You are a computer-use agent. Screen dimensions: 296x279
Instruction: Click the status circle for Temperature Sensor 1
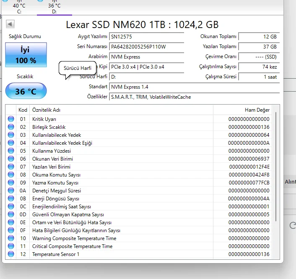[11, 254]
